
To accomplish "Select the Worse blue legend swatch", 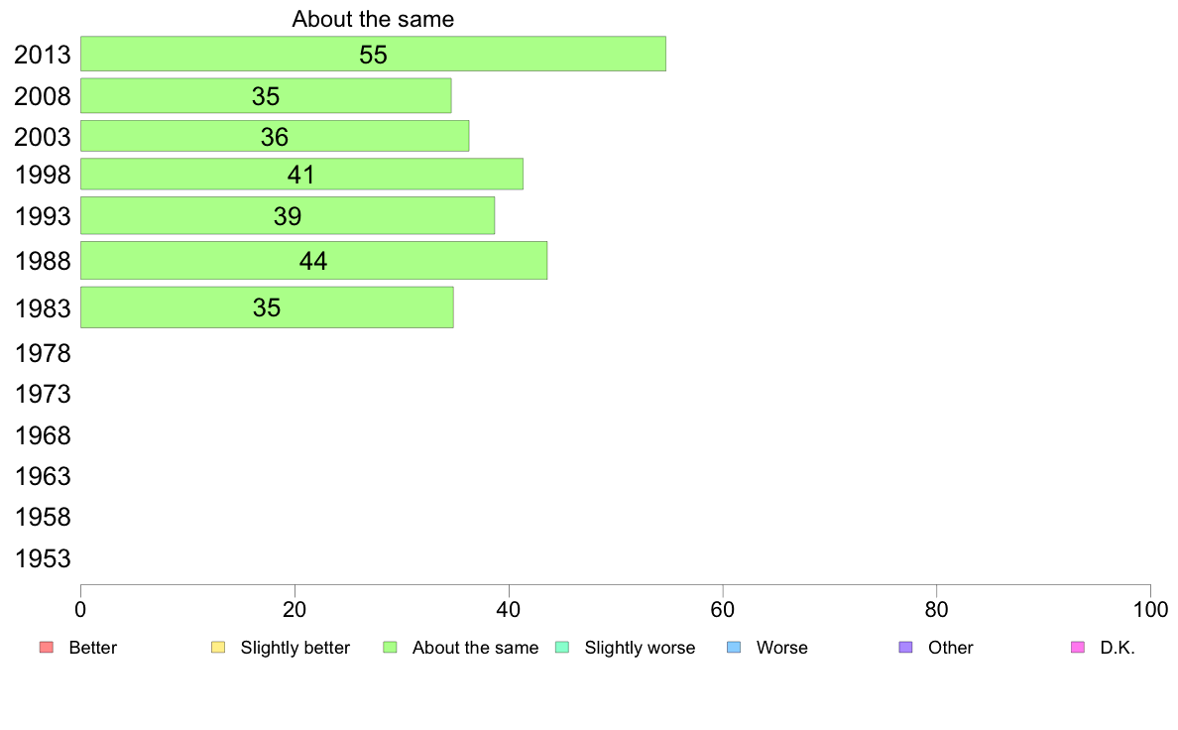I will point(734,648).
